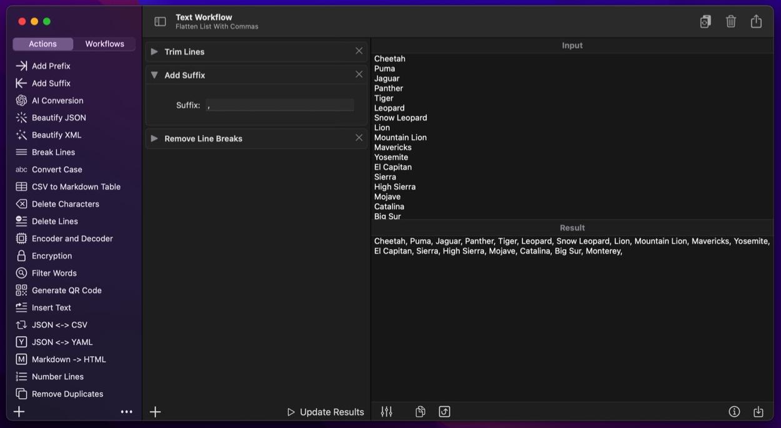
Task: Select the Convert Case action label
Action: point(57,169)
